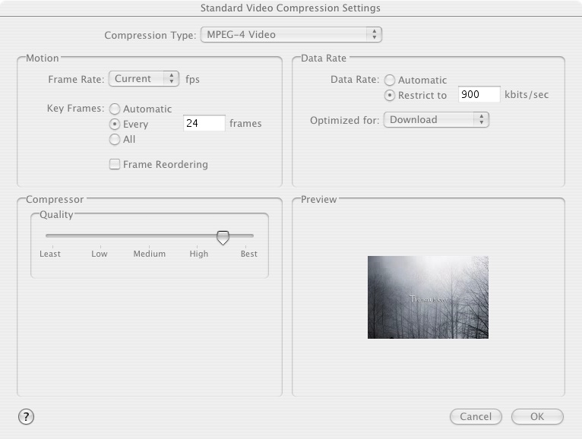Click the Low quality label
The height and width of the screenshot is (439, 582).
click(100, 254)
